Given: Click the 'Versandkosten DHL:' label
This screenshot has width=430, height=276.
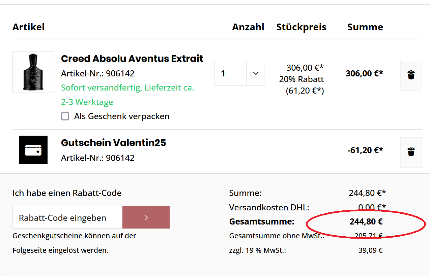Looking at the screenshot, I should click(x=269, y=207).
